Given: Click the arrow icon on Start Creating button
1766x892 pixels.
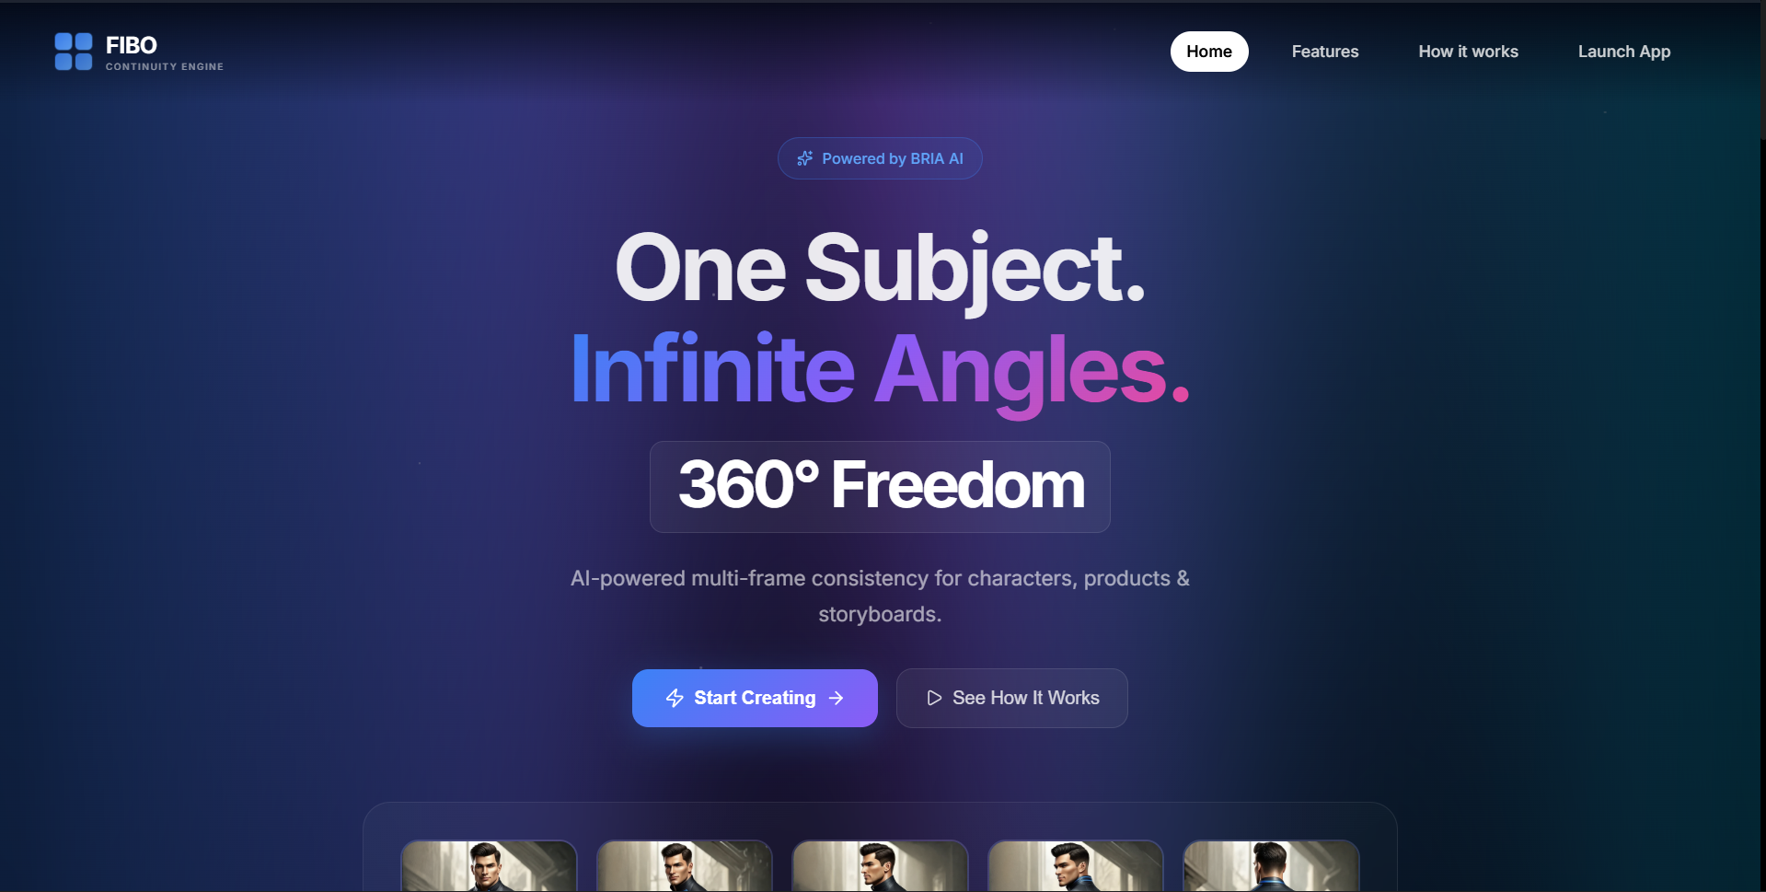Looking at the screenshot, I should point(836,698).
